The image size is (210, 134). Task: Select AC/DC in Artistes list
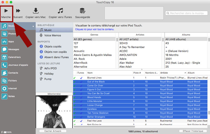coord(140,51)
